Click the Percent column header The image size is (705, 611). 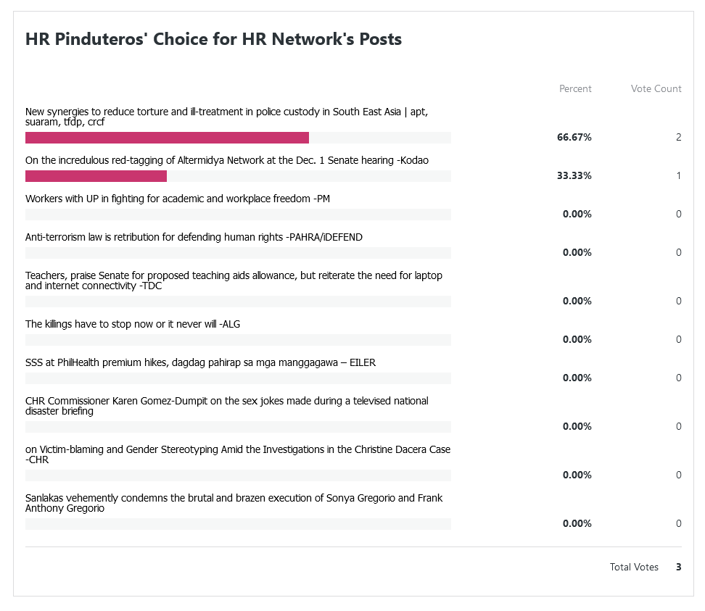pyautogui.click(x=575, y=88)
